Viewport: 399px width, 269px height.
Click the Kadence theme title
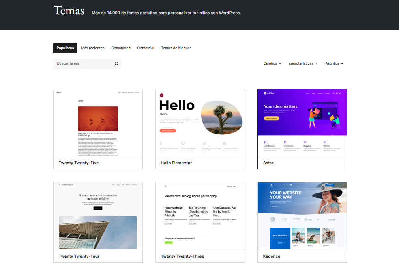(272, 256)
